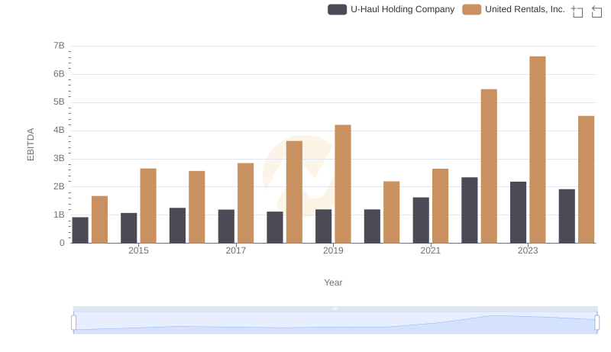This screenshot has height=352, width=611.
Task: Click the 2019 x-axis label
Action: [333, 250]
